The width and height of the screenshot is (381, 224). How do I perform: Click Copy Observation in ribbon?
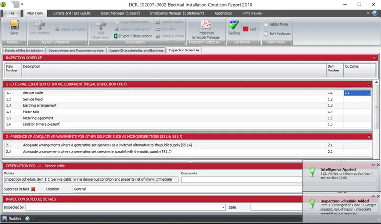(x=131, y=22)
